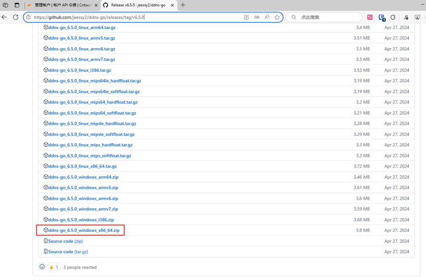Click the 3.61 MB size for windows_armv5.zip
The width and height of the screenshot is (426, 280).
362,188
